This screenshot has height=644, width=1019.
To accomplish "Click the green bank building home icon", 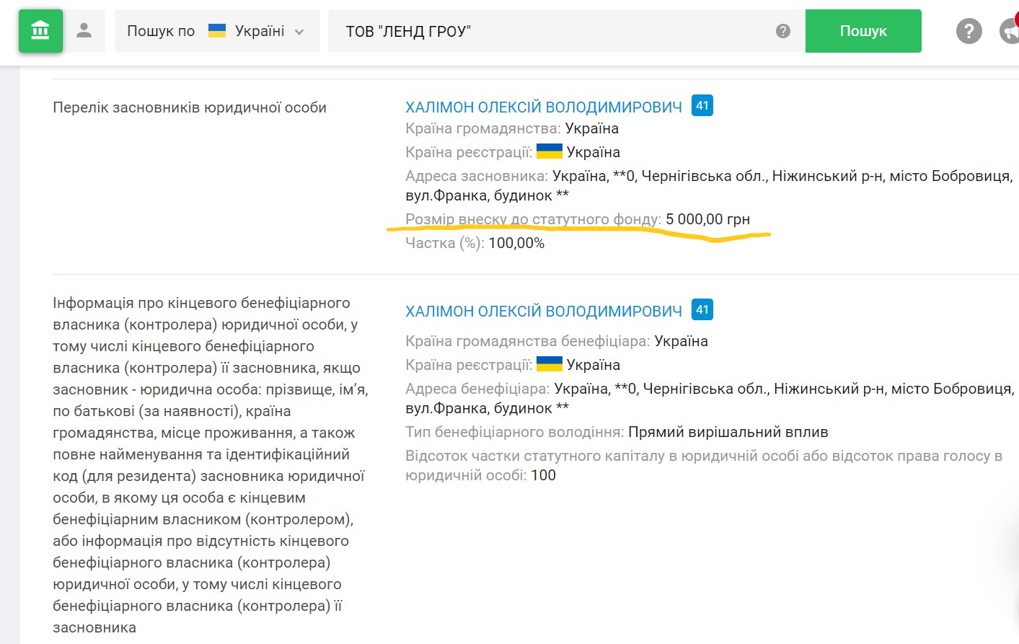I will pyautogui.click(x=40, y=31).
